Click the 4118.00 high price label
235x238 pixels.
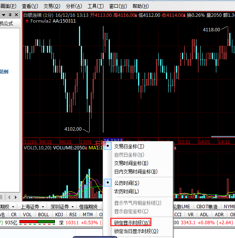click(x=211, y=29)
